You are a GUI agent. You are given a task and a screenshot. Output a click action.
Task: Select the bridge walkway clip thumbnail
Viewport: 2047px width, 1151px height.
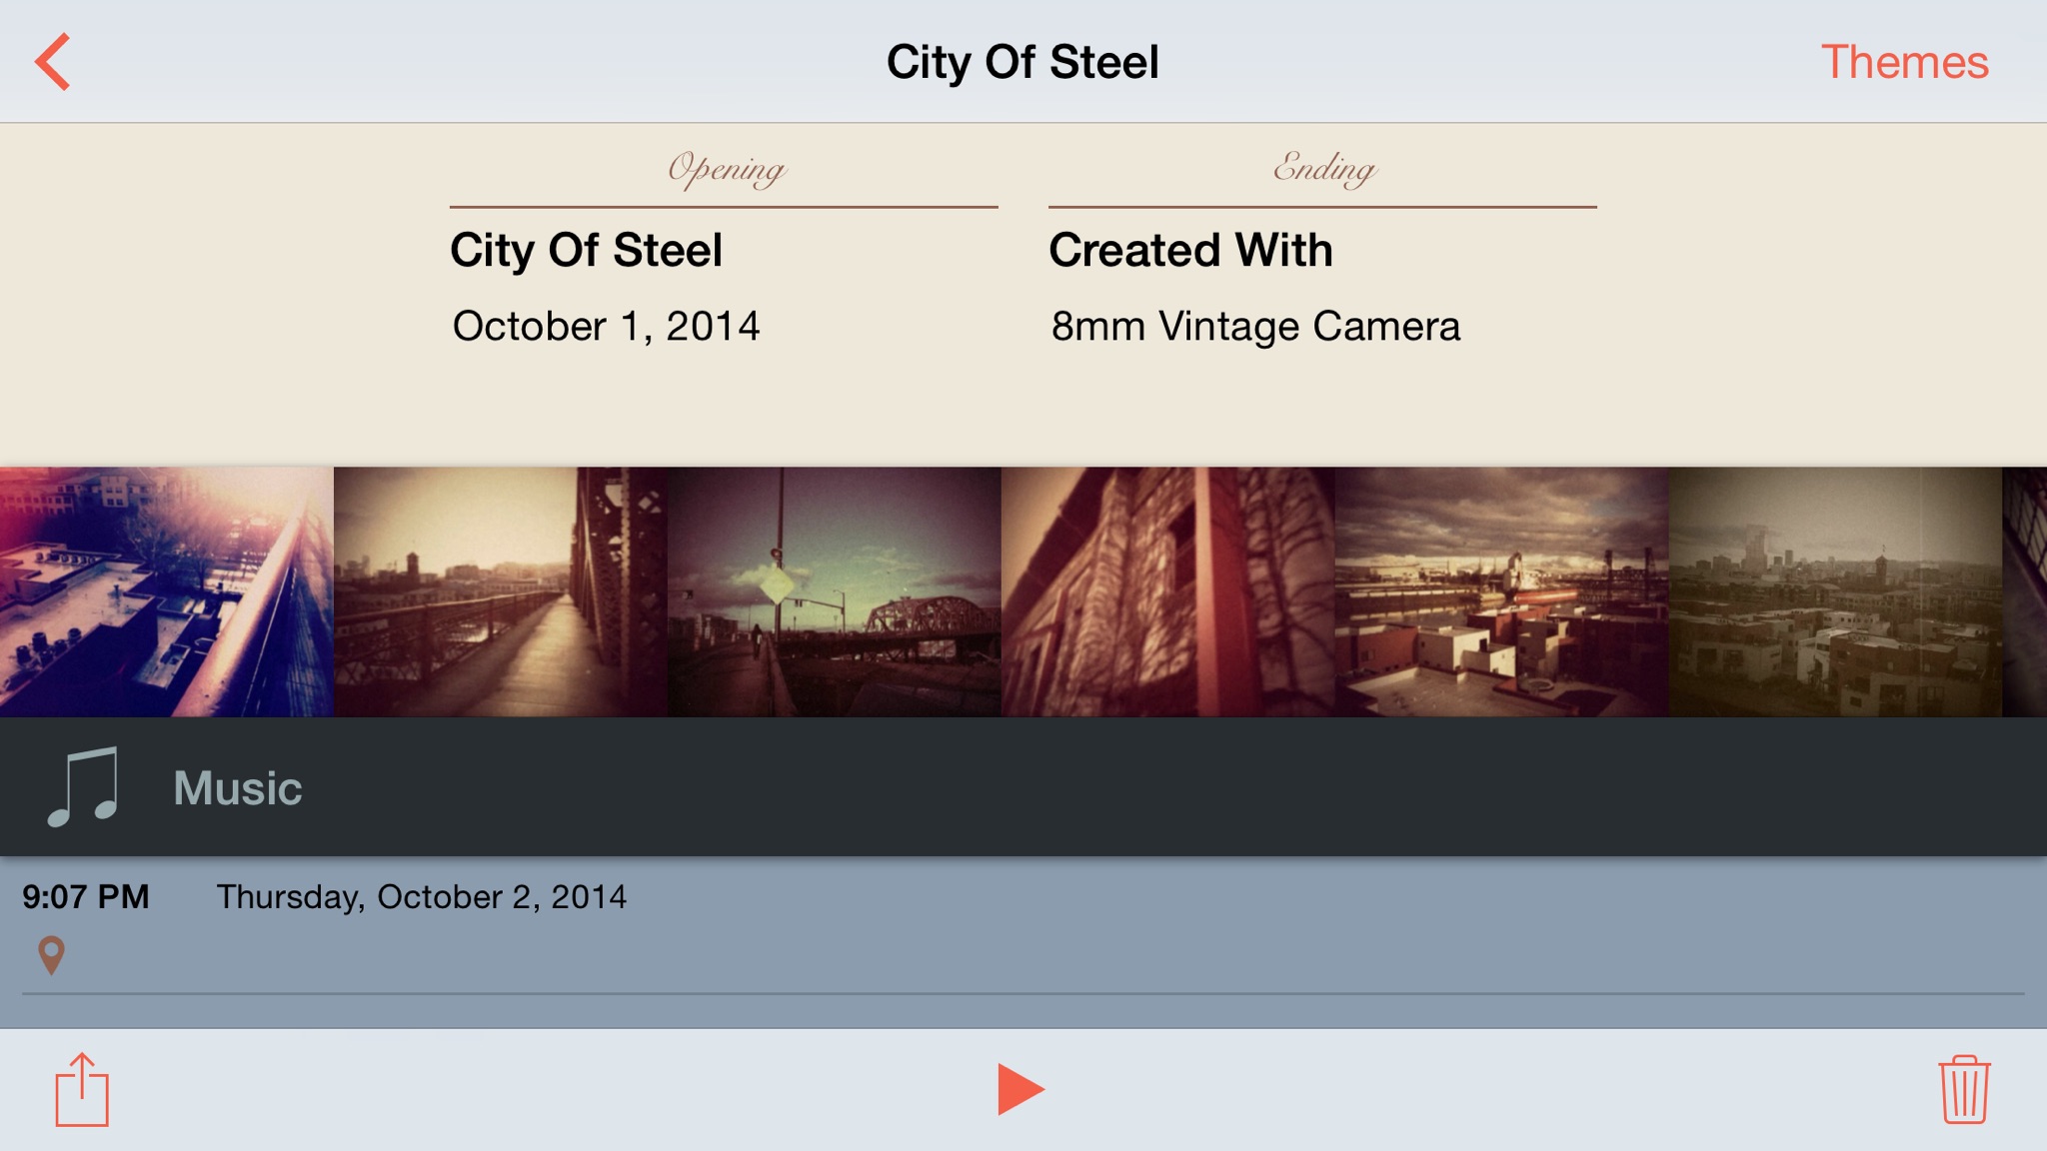pyautogui.click(x=500, y=591)
